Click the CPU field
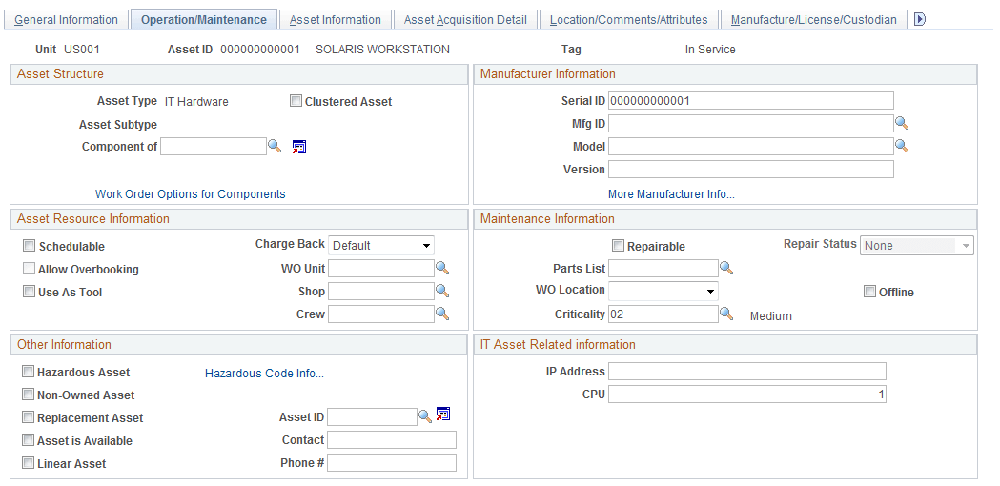Image resolution: width=1000 pixels, height=486 pixels. 747,395
